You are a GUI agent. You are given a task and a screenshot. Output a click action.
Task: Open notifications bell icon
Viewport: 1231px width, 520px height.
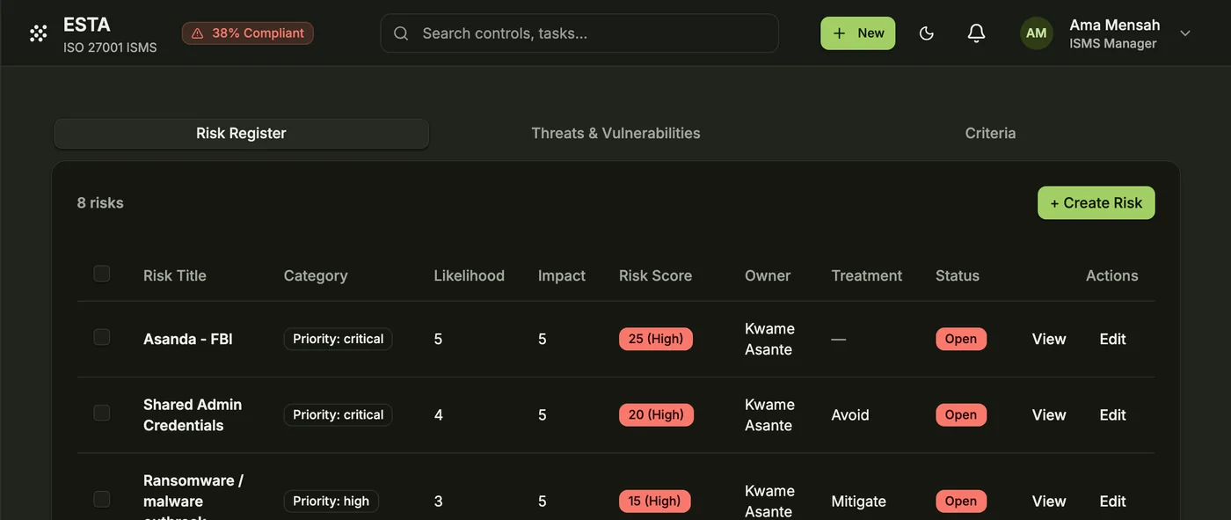pyautogui.click(x=976, y=33)
